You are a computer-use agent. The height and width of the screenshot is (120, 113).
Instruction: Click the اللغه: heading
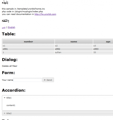pyautogui.click(x=5, y=21)
